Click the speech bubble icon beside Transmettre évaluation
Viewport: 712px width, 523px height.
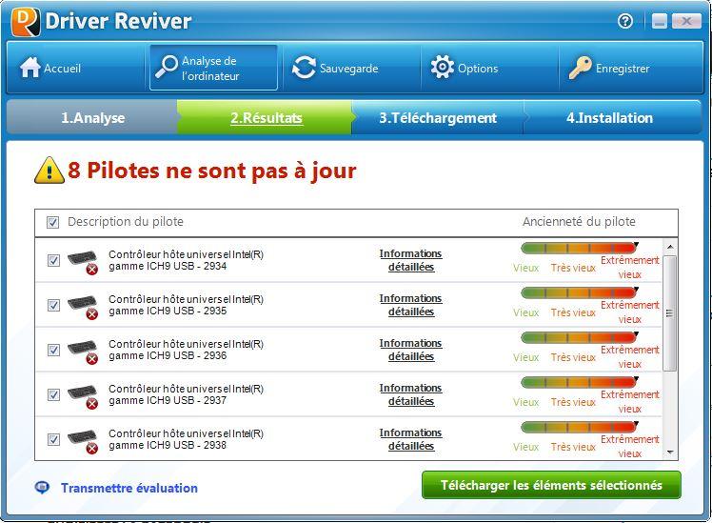tap(42, 488)
